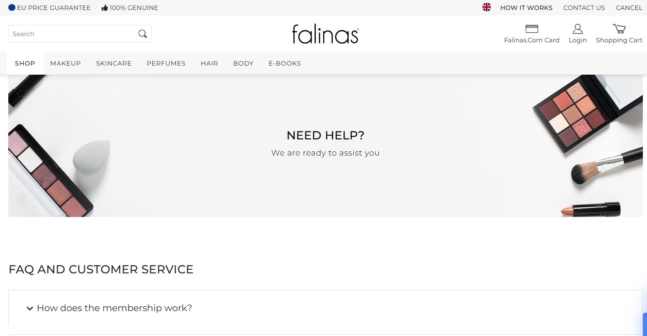Screen dimensions: 647x336
Task: Collapse the membership FAQ chevron
Action: point(30,309)
